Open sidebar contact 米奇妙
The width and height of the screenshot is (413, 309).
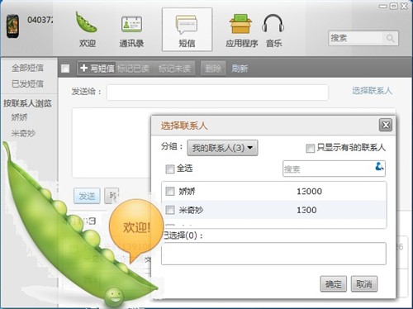(23, 133)
